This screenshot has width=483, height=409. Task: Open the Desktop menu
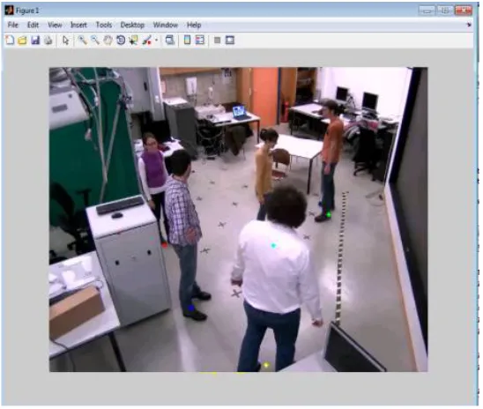tap(132, 25)
